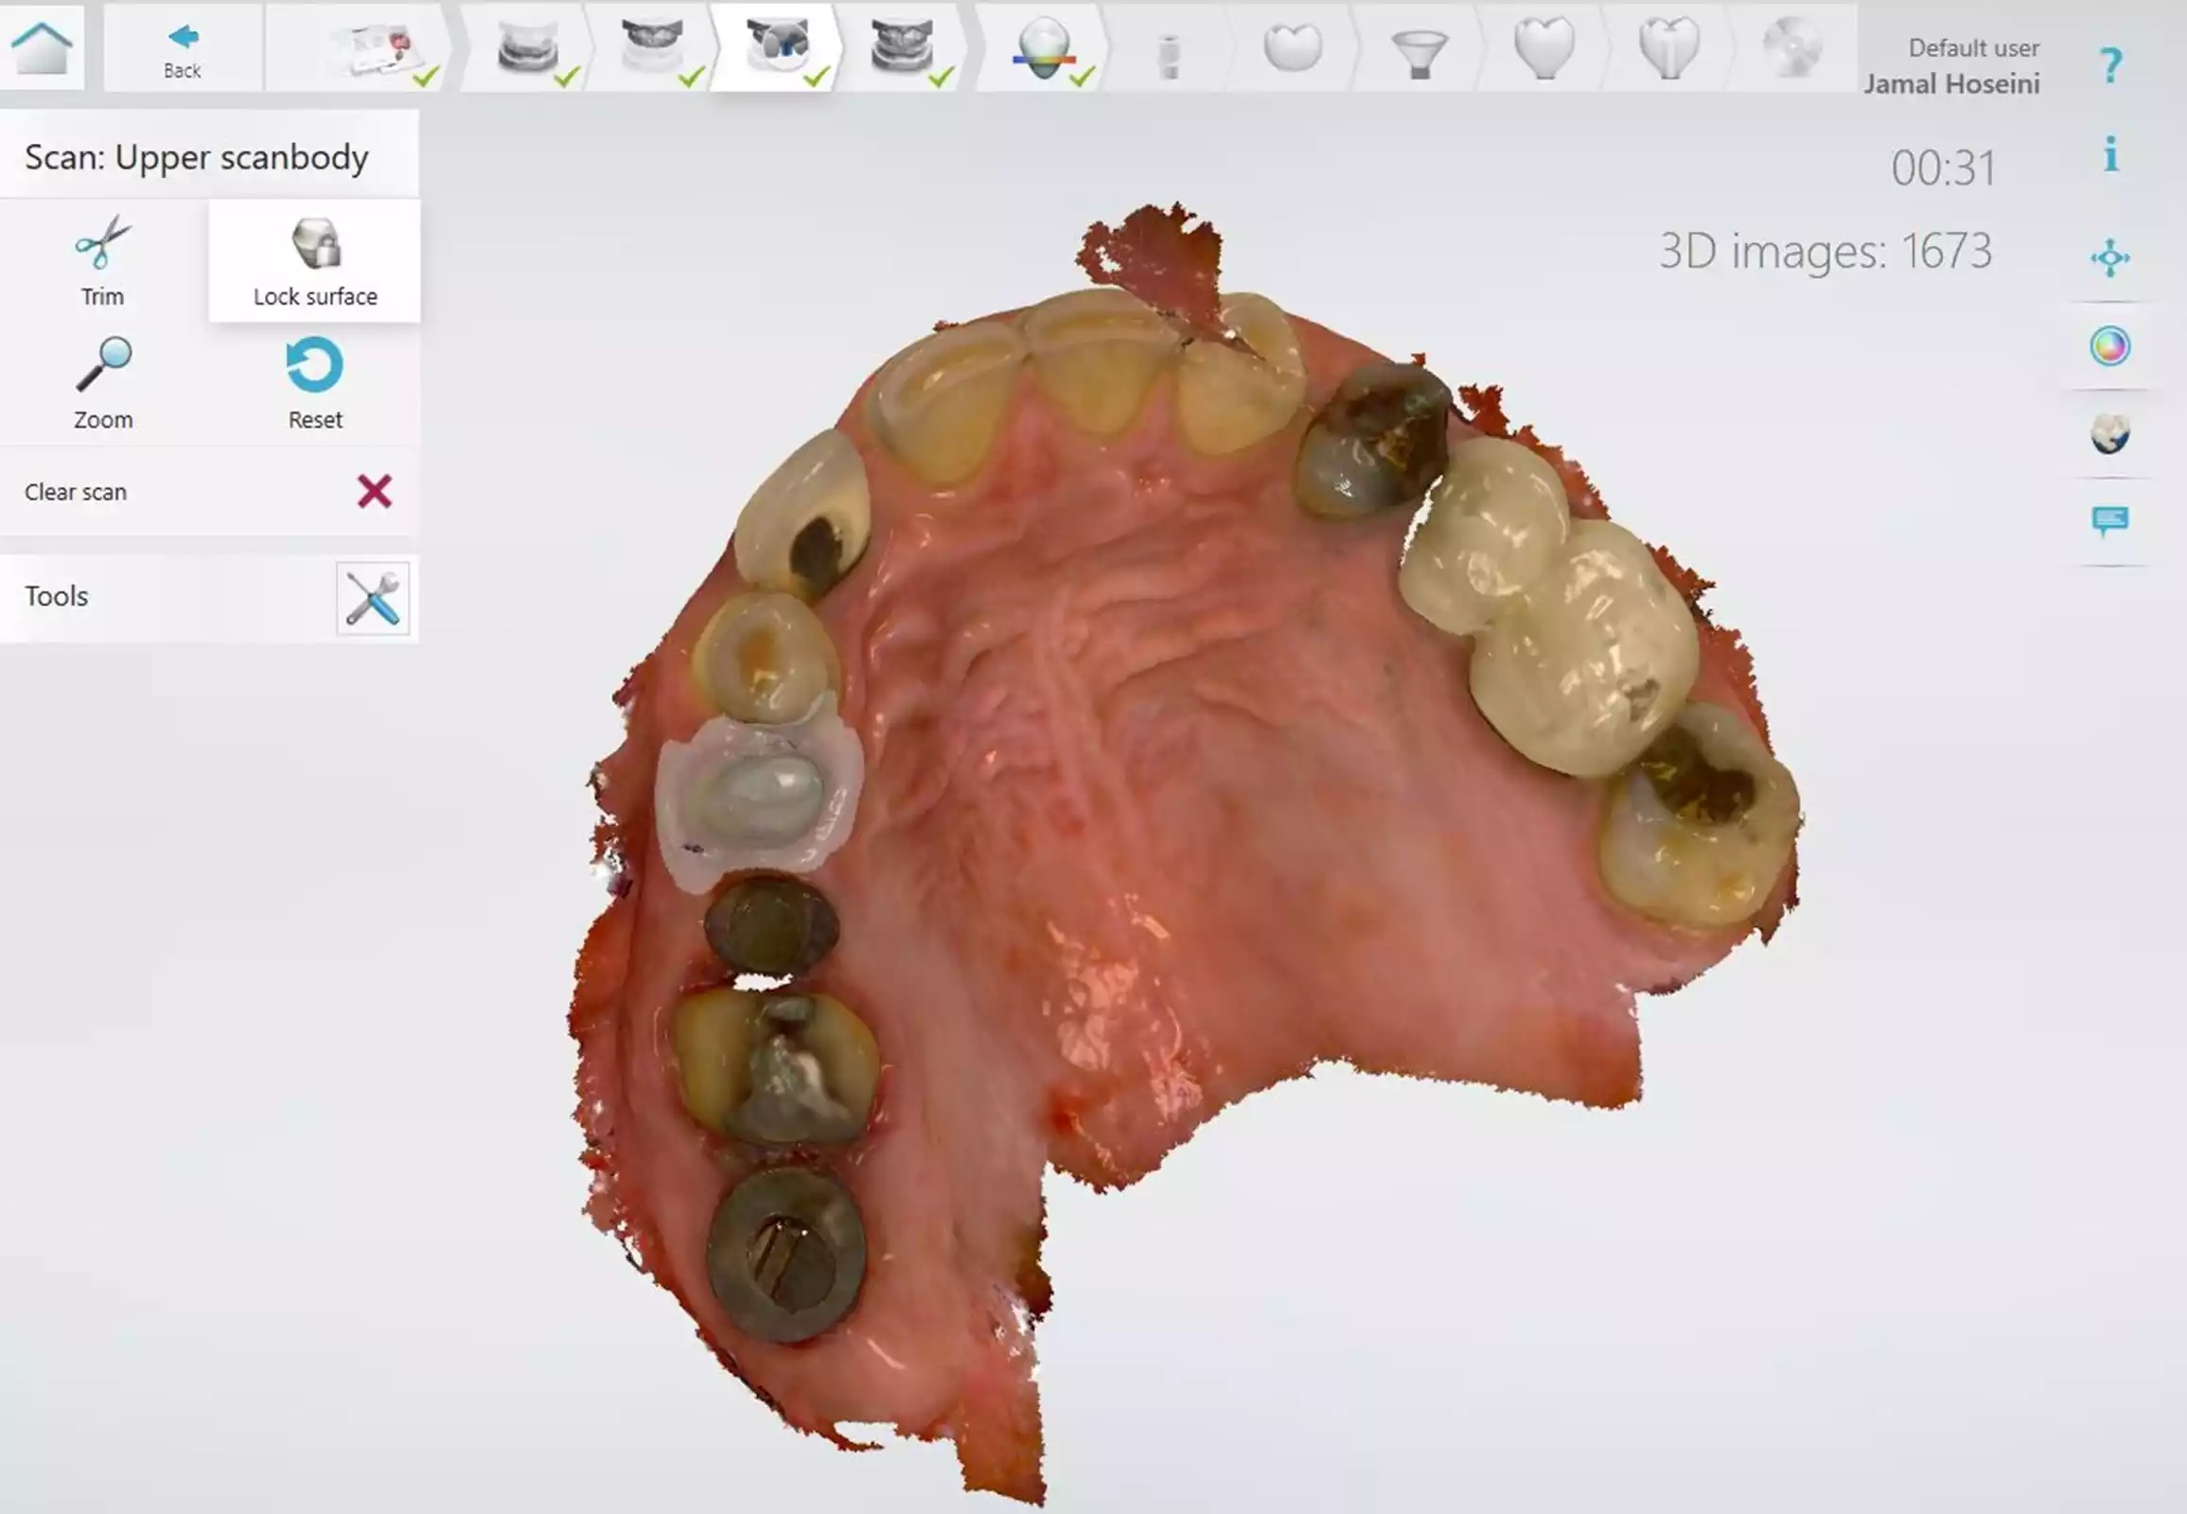This screenshot has height=1514, width=2187.
Task: Open the comment chat icon
Action: [x=2110, y=520]
